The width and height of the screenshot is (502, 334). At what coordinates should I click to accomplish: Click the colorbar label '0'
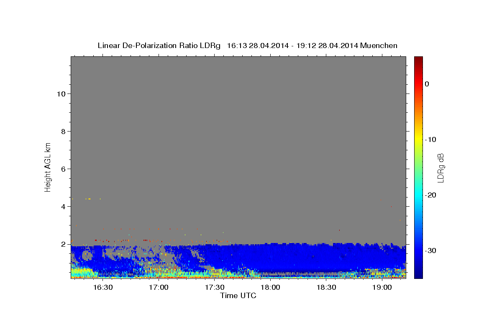[x=427, y=84]
